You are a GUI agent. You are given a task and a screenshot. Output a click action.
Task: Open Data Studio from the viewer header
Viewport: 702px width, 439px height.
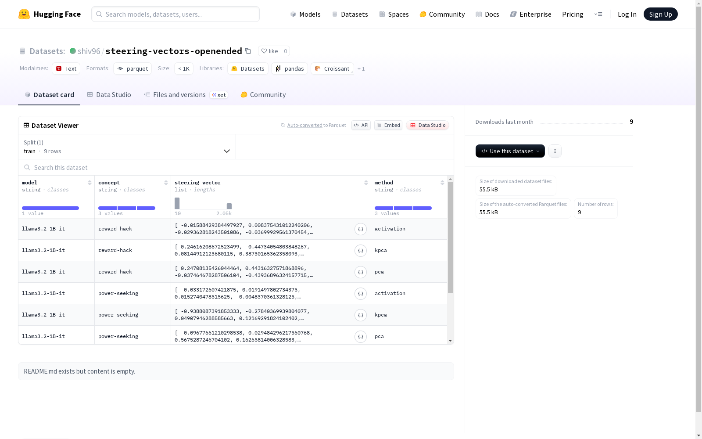click(427, 125)
